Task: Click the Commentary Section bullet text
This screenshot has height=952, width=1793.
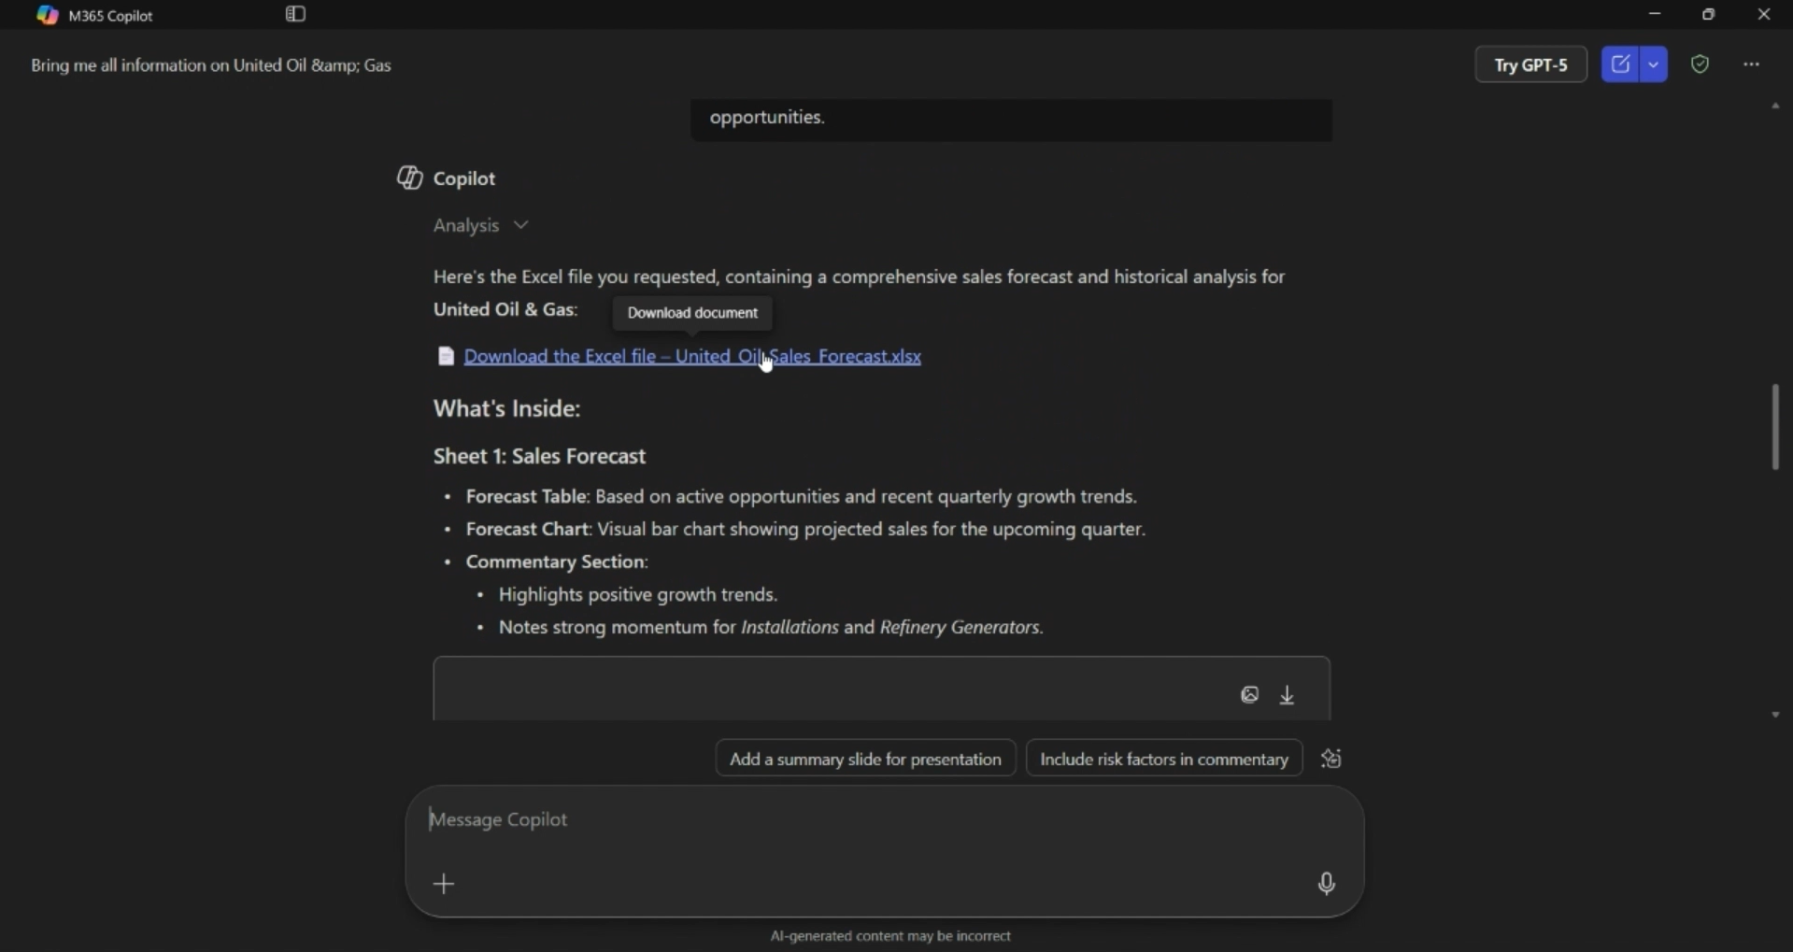Action: [x=557, y=563]
